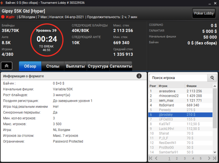The height and width of the screenshot is (163, 219).
Task: Close the Tournament Lobby window
Action: pyautogui.click(x=215, y=3)
